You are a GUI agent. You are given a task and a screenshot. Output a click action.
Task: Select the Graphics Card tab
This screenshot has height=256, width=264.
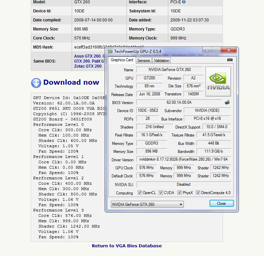coord(122,60)
